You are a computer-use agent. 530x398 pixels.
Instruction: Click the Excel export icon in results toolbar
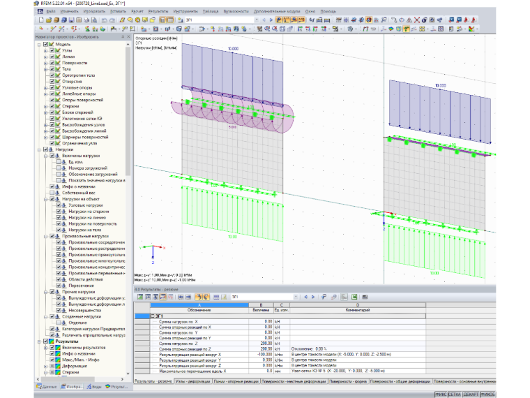click(x=354, y=297)
